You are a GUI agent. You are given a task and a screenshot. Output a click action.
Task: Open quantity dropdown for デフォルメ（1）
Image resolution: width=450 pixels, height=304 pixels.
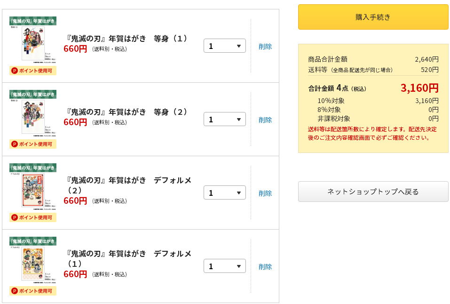(x=224, y=266)
